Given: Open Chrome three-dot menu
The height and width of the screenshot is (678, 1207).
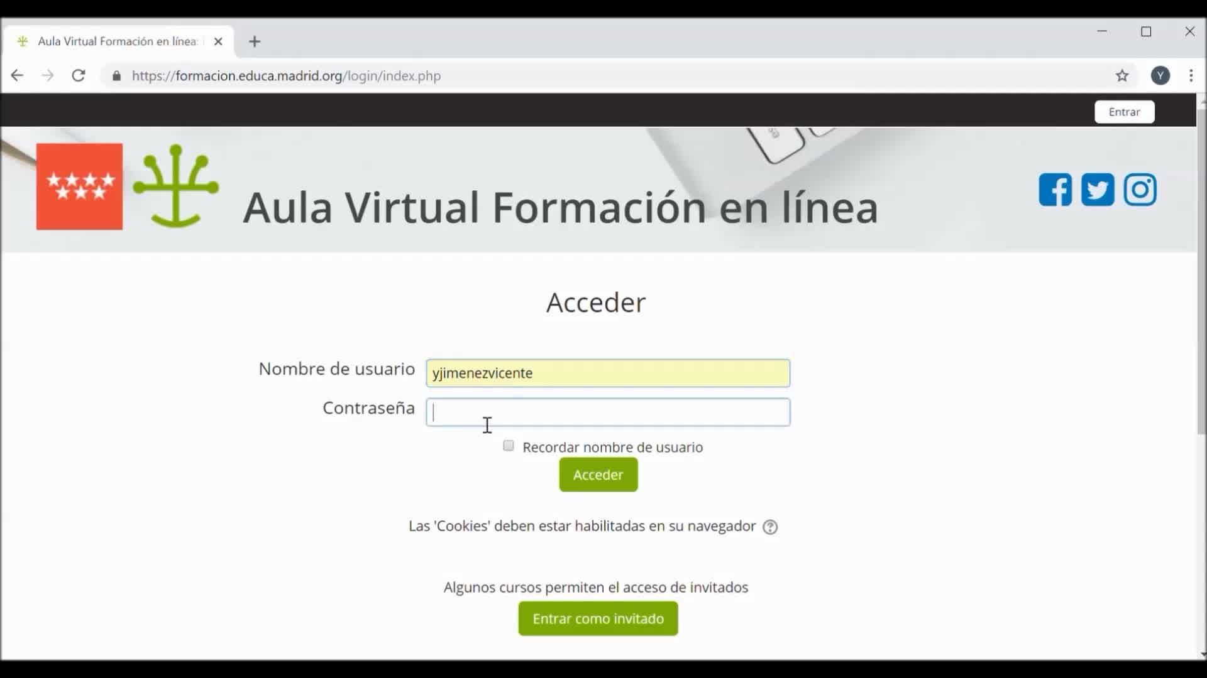Looking at the screenshot, I should pos(1191,76).
